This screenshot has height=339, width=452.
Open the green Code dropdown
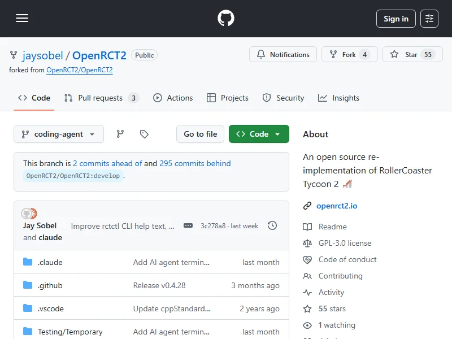click(259, 134)
